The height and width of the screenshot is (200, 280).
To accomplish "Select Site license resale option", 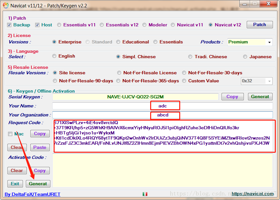I will pyautogui.click(x=55, y=73).
